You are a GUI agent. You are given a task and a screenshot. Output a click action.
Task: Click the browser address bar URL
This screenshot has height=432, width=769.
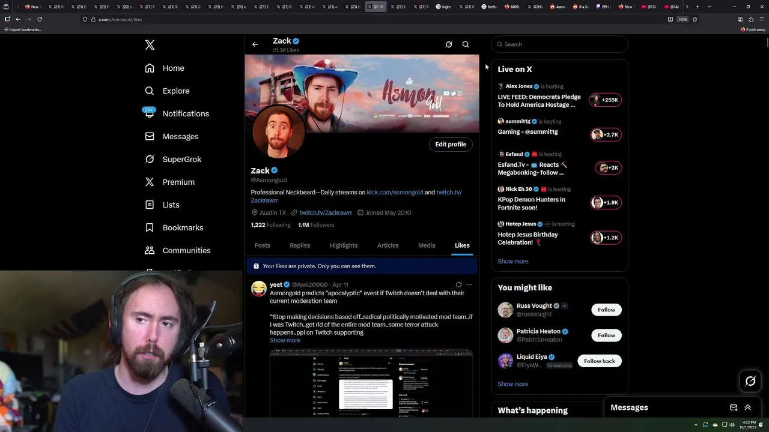(x=120, y=19)
